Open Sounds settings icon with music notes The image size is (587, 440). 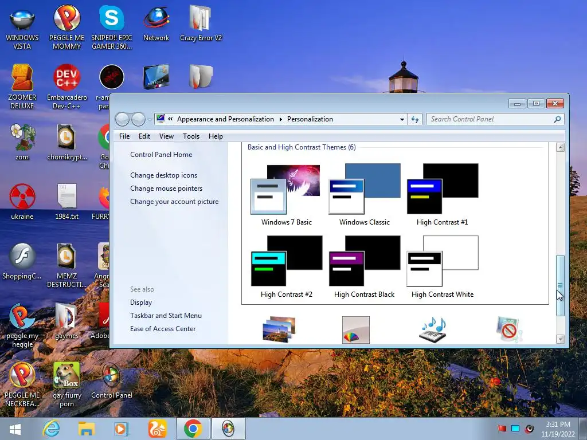pyautogui.click(x=433, y=329)
